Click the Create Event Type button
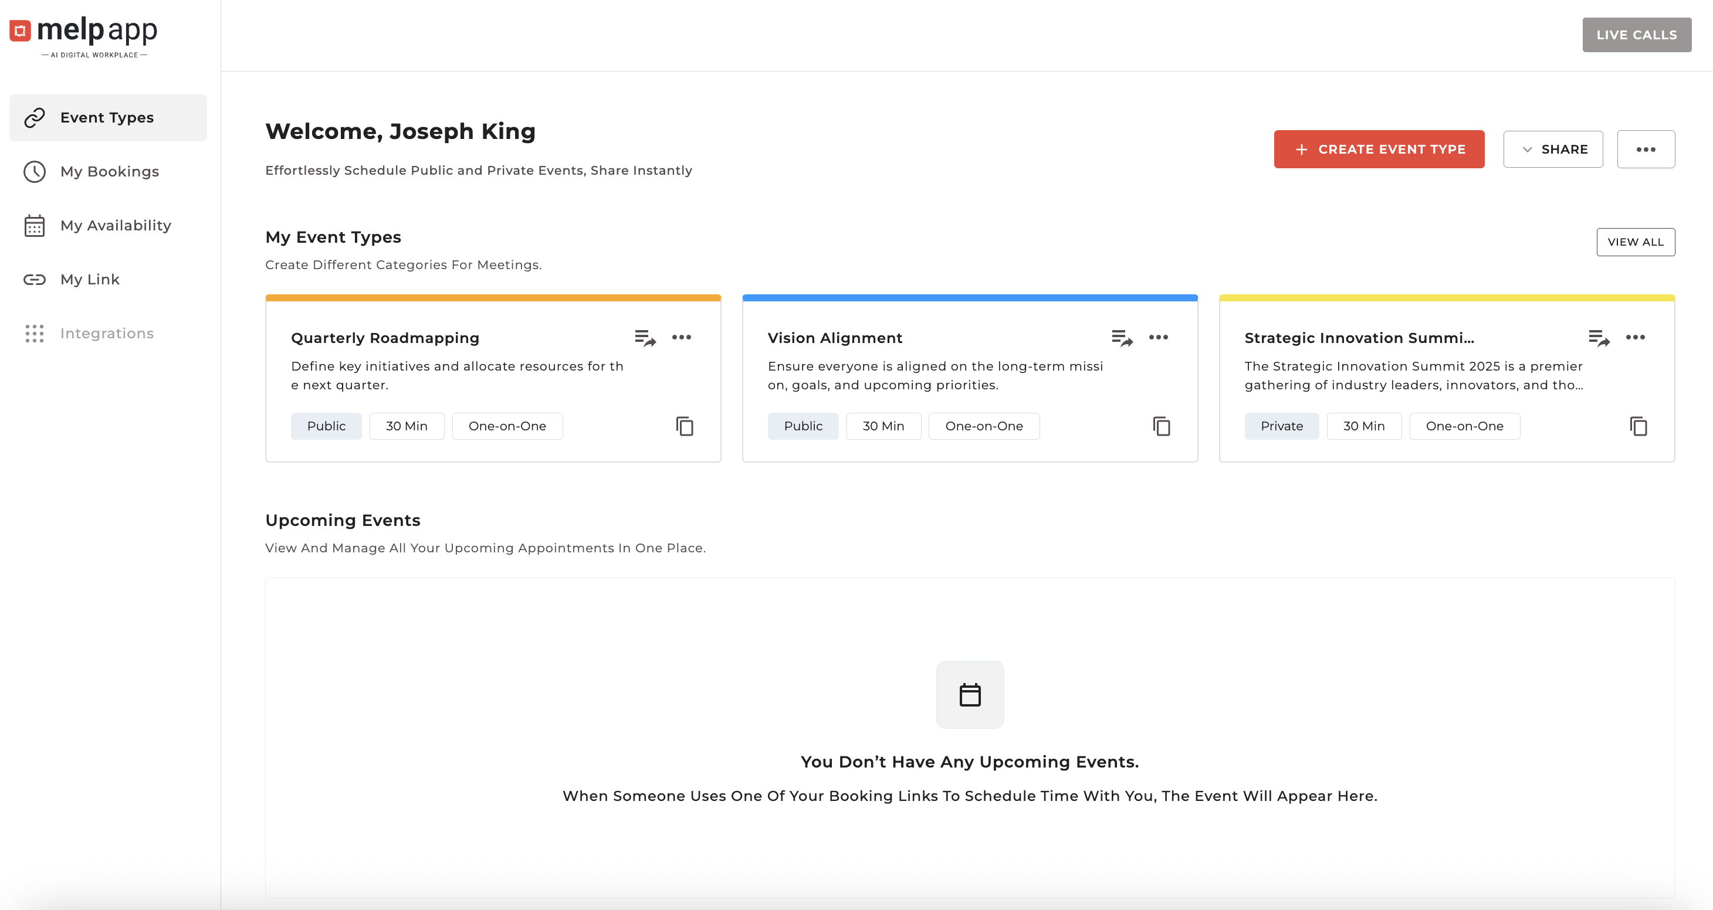This screenshot has height=910, width=1713. tap(1379, 149)
